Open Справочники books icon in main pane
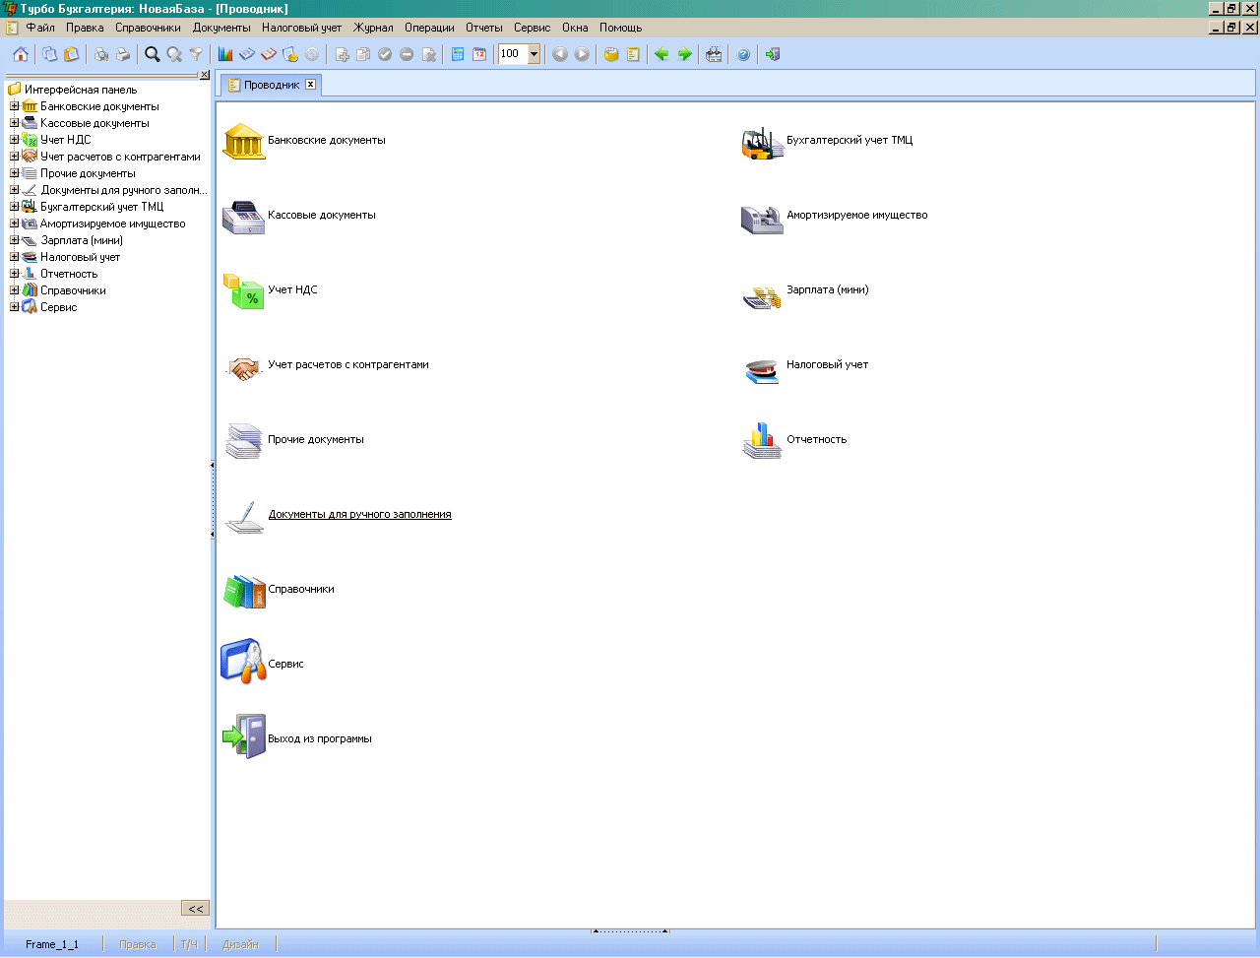This screenshot has width=1260, height=958. pos(243,590)
